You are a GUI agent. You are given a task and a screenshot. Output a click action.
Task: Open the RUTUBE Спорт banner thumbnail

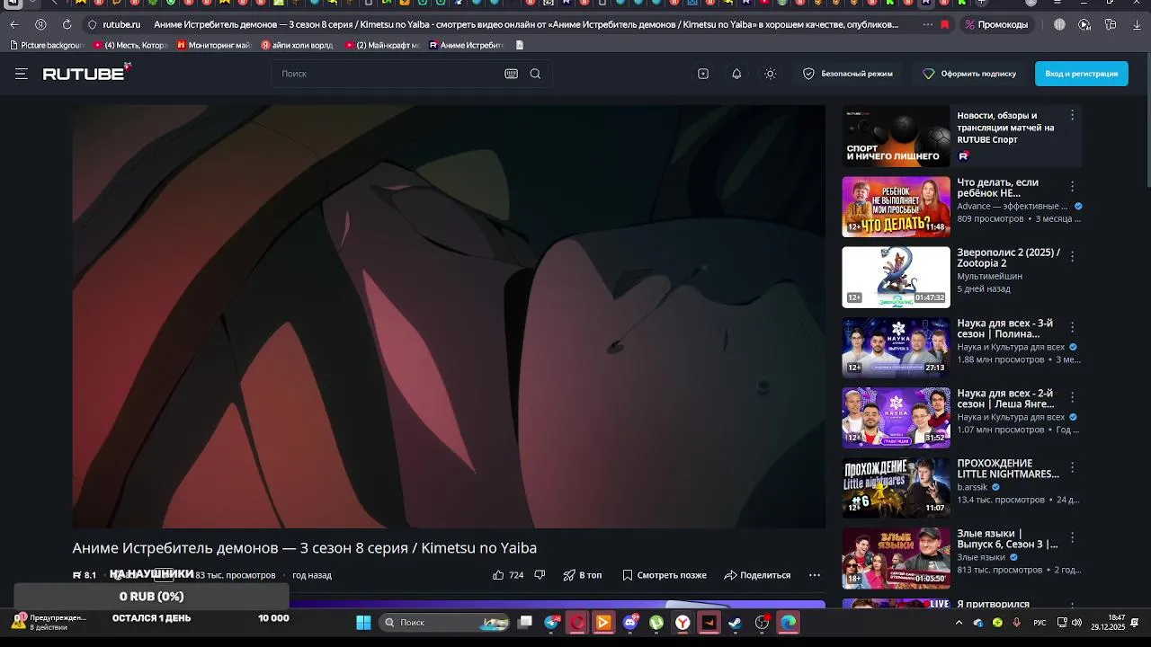[896, 137]
